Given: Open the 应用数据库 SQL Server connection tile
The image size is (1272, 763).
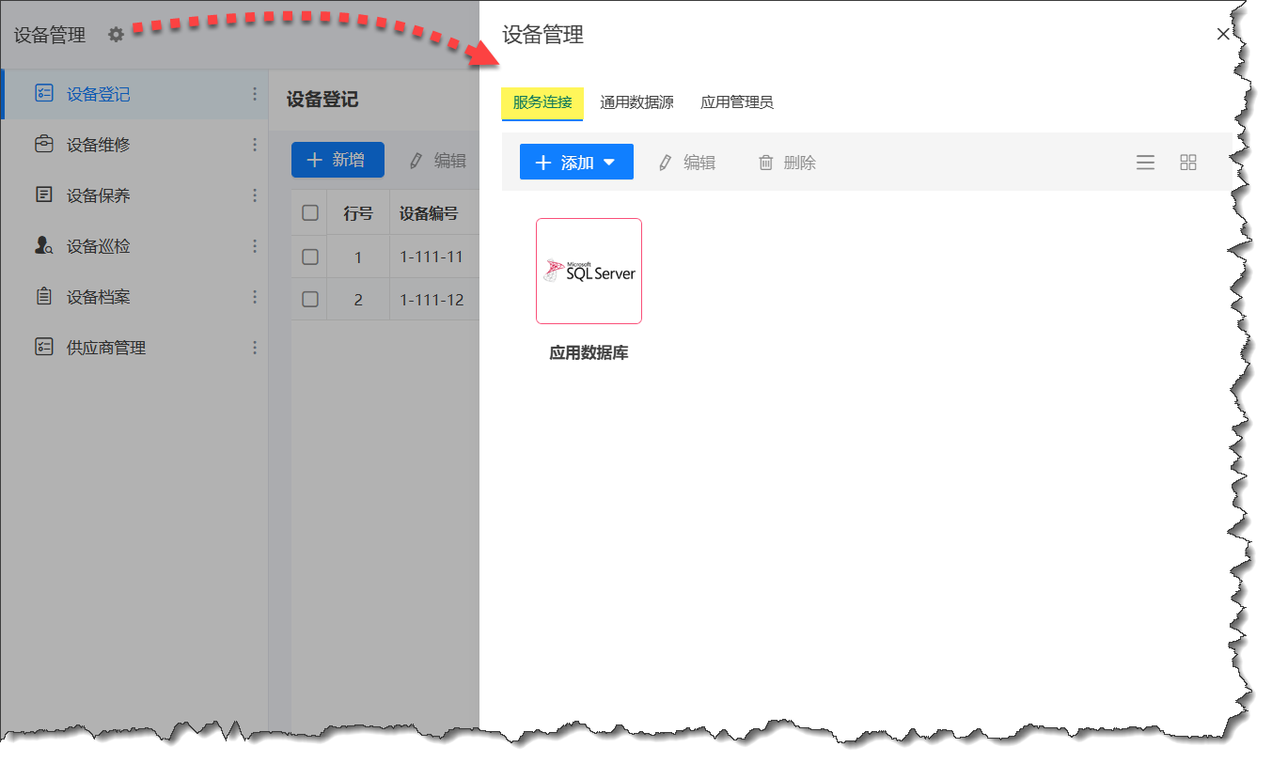Looking at the screenshot, I should click(589, 271).
